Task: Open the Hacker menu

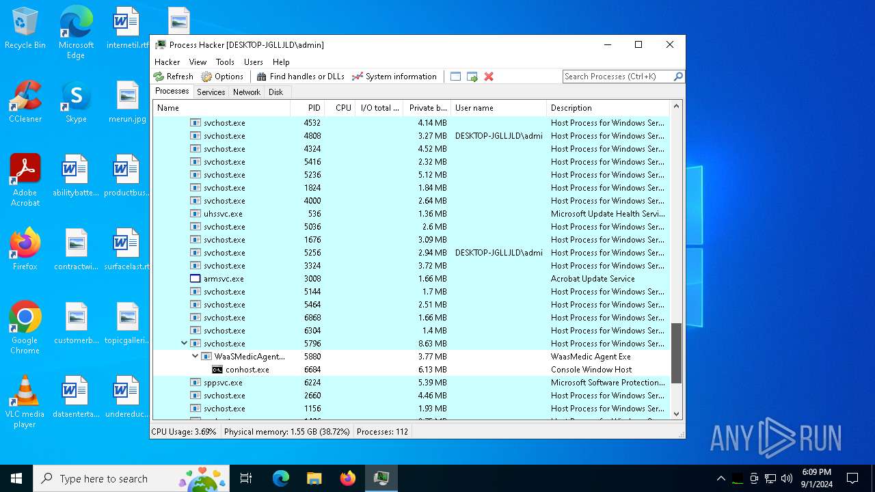Action: [x=167, y=61]
